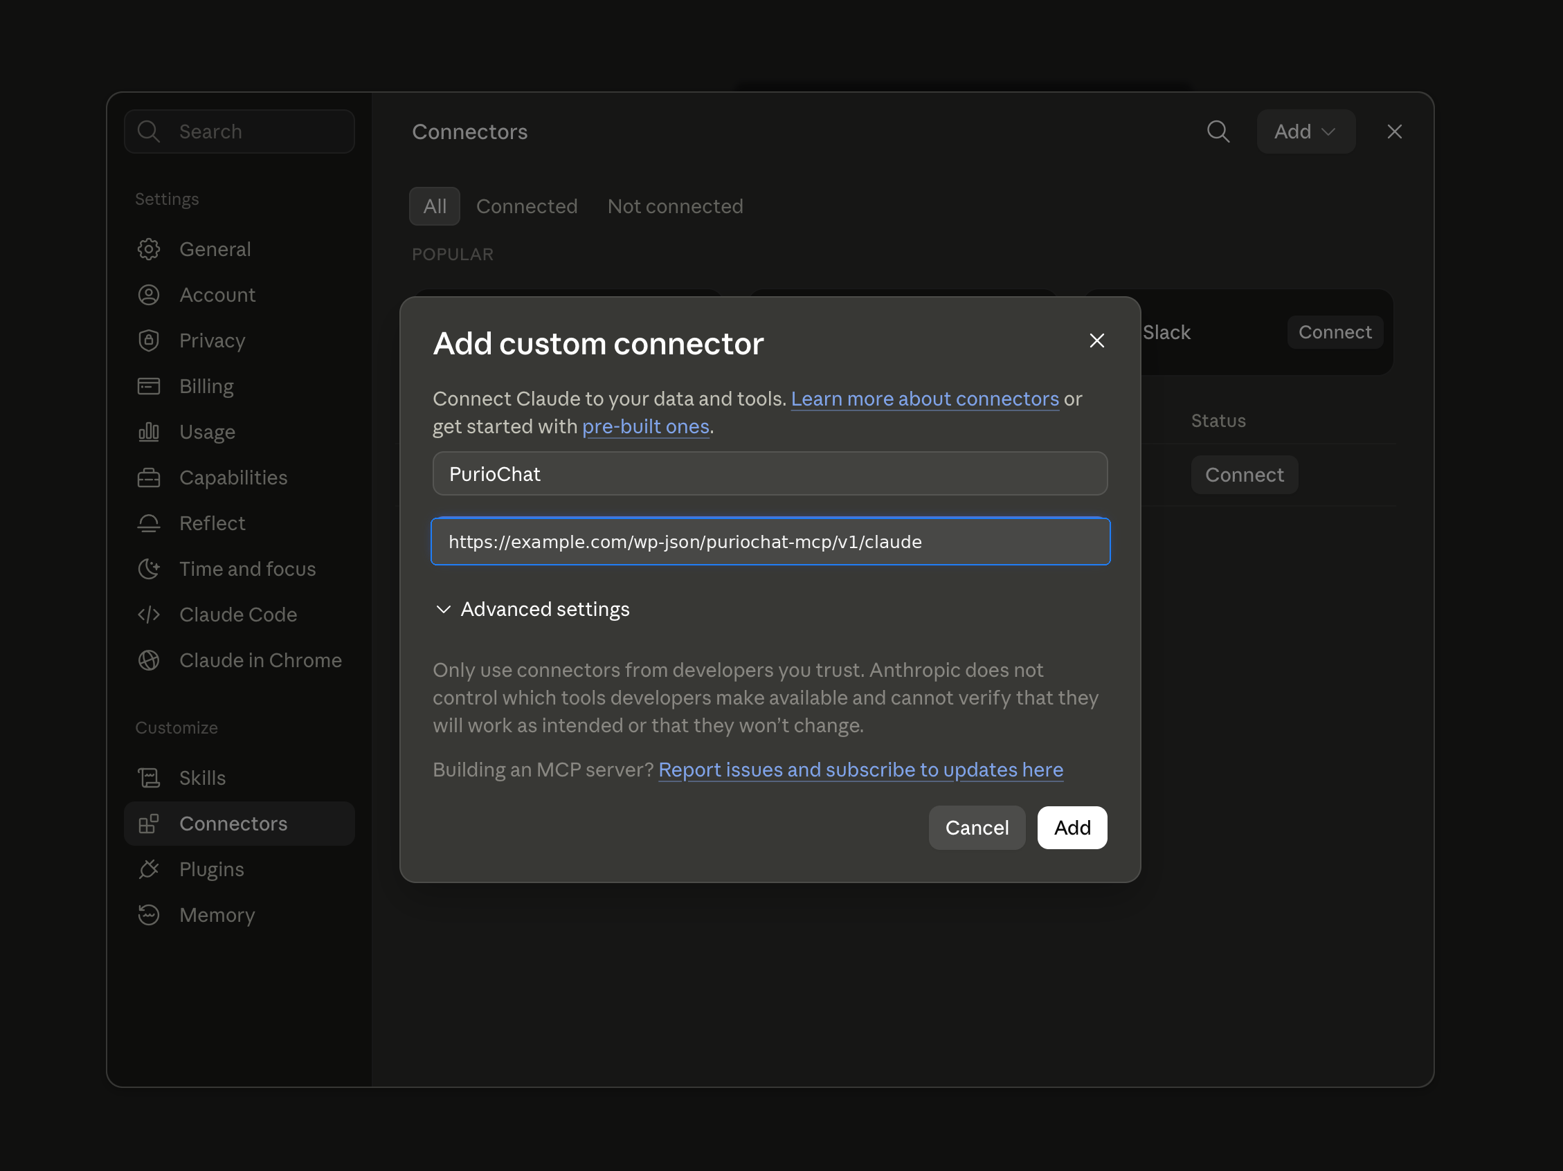Screen dimensions: 1563x1171
Task: Click the Status column header
Action: 1218,421
